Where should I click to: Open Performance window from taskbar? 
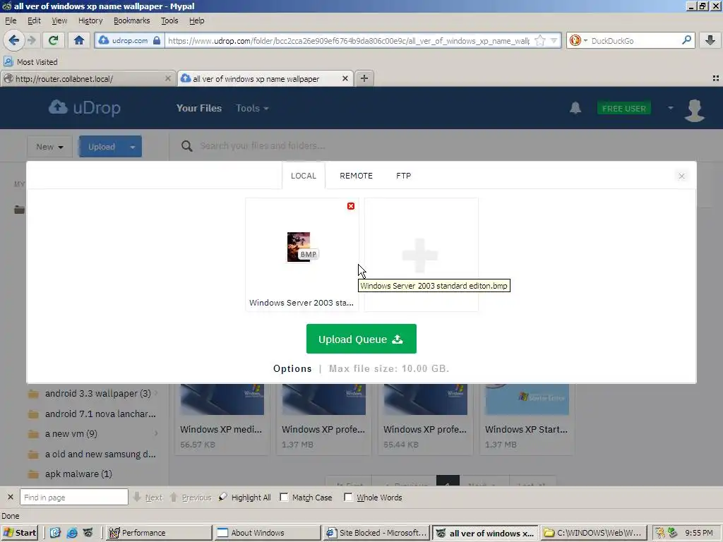coord(159,533)
